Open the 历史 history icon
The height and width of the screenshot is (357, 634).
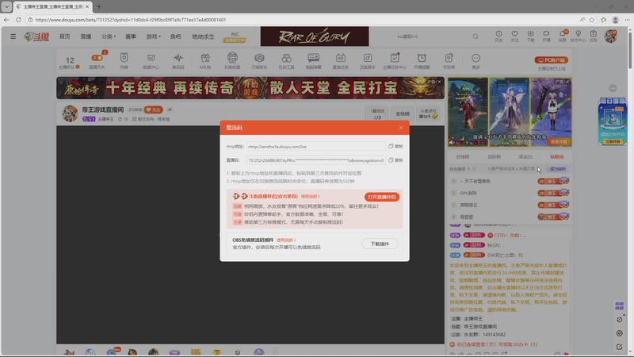coord(499,36)
